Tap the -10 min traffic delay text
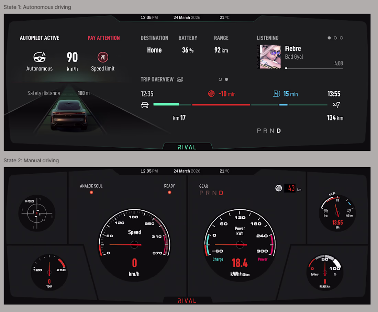The height and width of the screenshot is (312, 378). click(227, 94)
